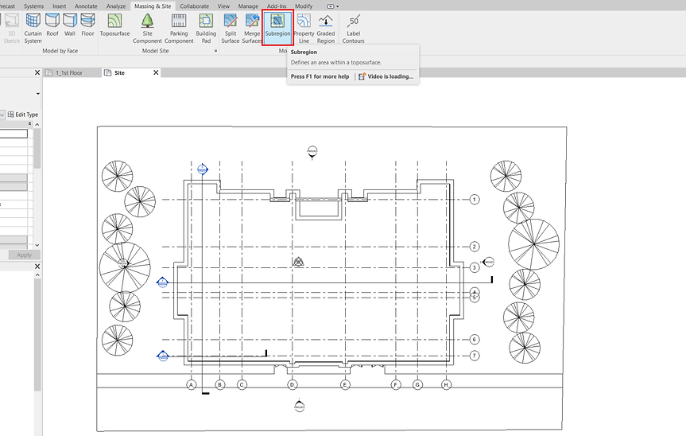This screenshot has height=436, width=686.
Task: Click the Apply button in Properties
Action: pyautogui.click(x=24, y=255)
